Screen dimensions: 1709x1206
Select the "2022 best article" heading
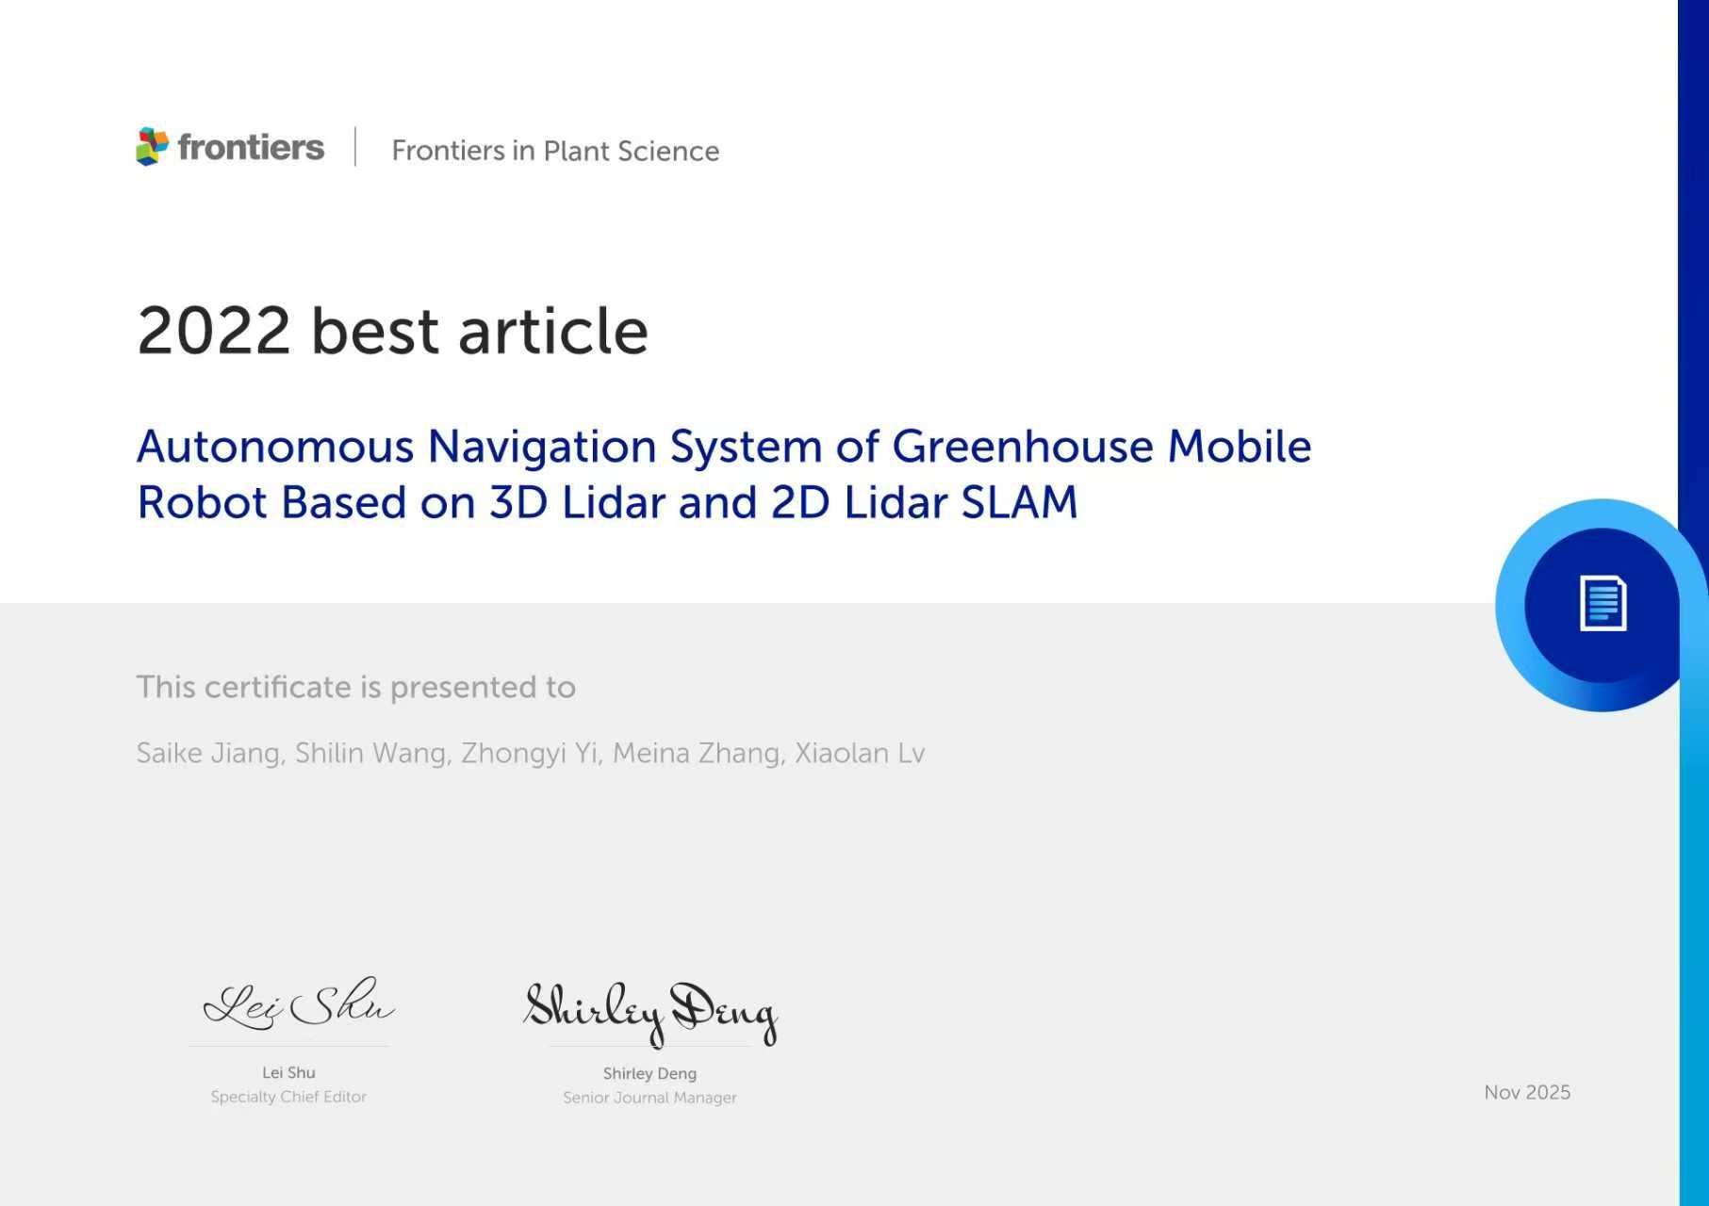pyautogui.click(x=392, y=331)
